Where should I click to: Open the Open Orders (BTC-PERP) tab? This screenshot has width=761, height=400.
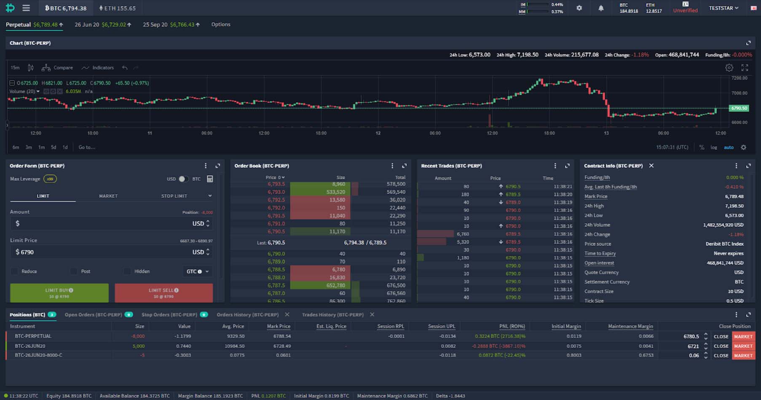point(99,315)
